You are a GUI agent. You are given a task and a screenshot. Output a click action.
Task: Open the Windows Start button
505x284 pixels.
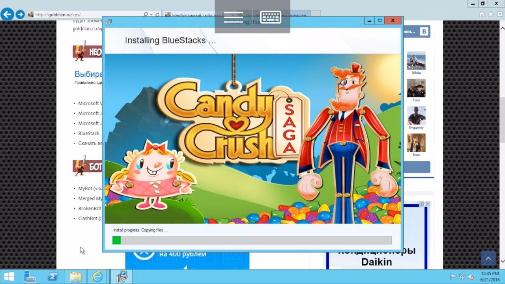[9, 277]
